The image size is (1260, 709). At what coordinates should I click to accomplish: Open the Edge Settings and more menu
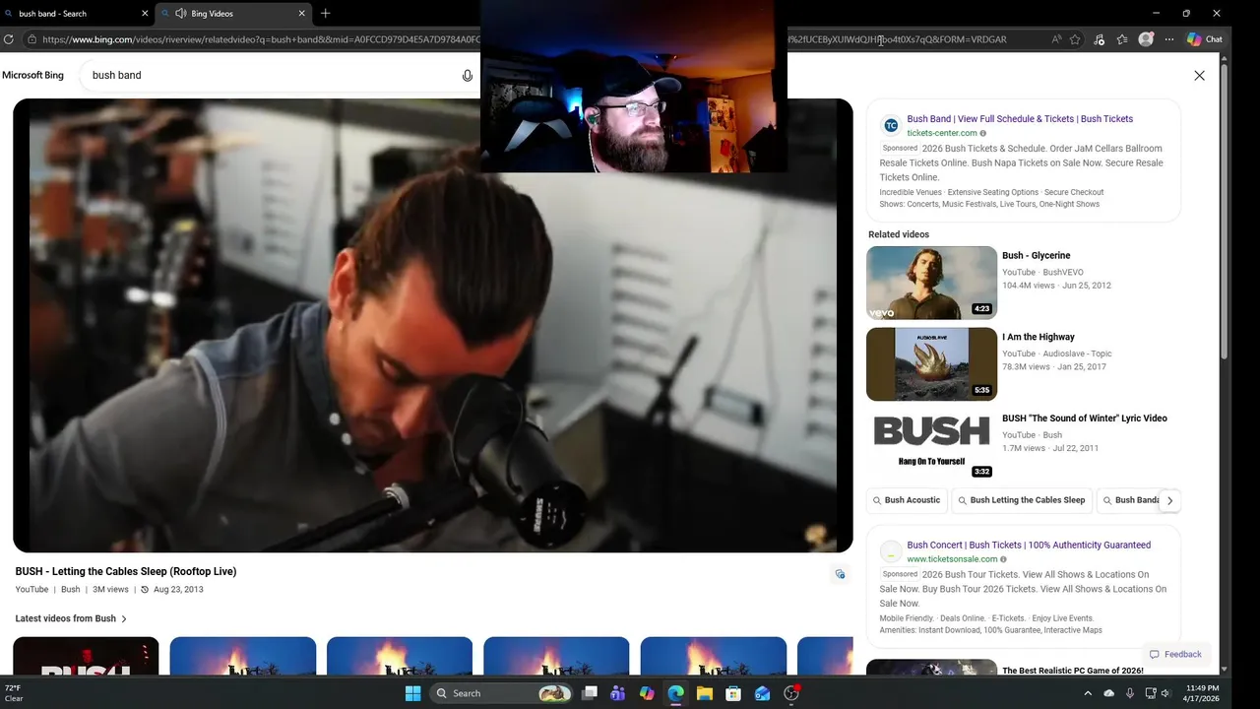point(1169,39)
